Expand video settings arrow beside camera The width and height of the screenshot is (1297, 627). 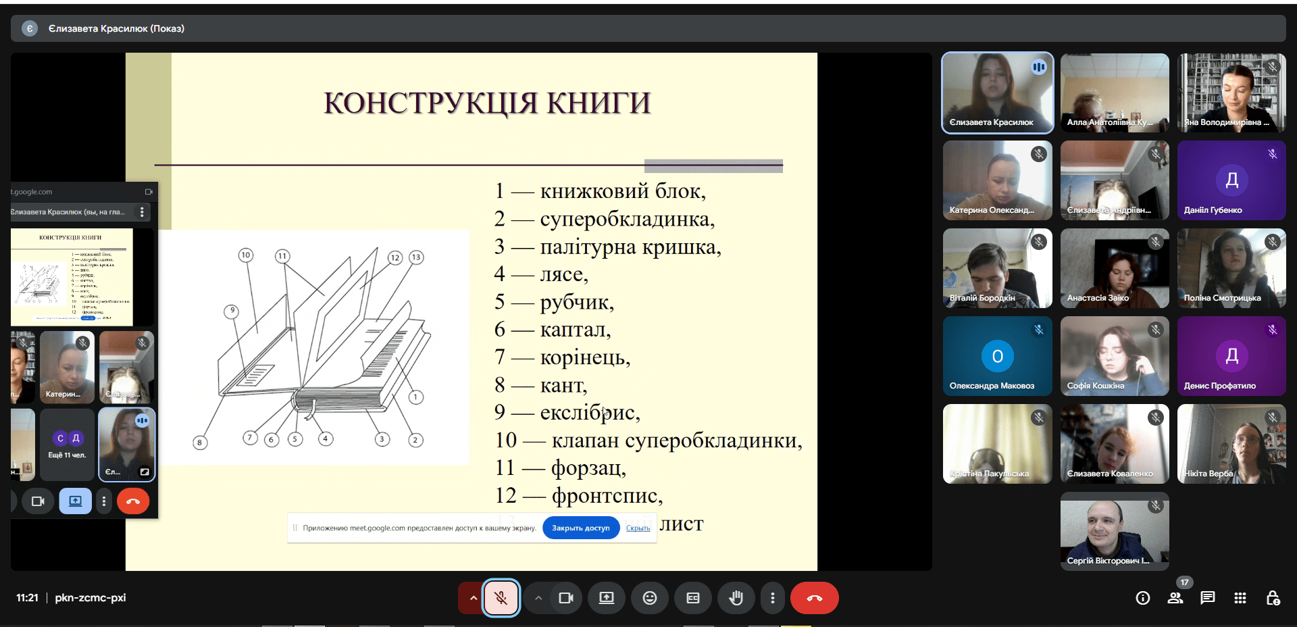tap(538, 598)
